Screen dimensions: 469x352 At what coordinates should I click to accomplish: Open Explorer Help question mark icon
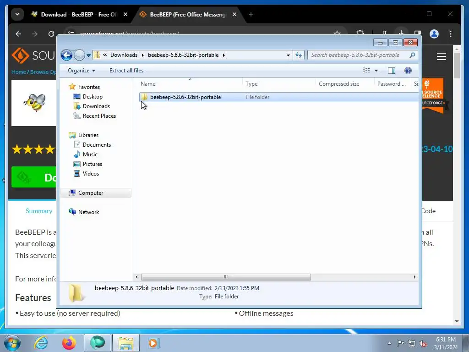(x=408, y=71)
